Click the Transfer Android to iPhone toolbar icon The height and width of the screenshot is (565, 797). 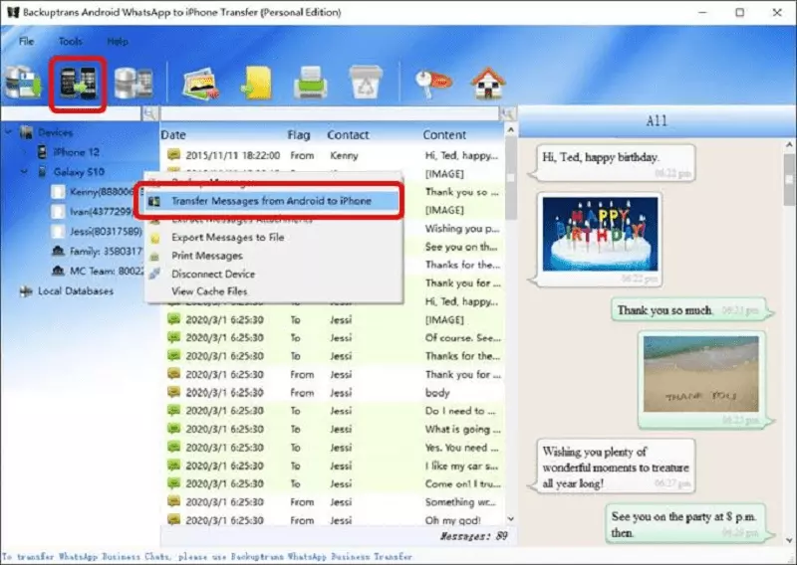tap(78, 84)
